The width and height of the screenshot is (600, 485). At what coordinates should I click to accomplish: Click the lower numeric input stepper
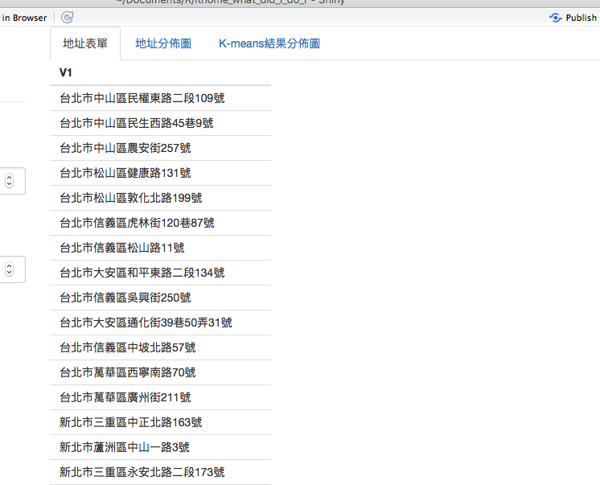point(10,269)
